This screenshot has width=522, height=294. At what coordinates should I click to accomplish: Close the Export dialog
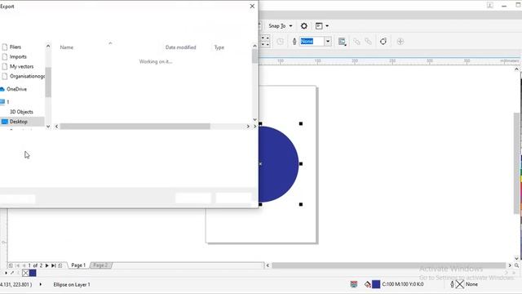click(x=252, y=6)
